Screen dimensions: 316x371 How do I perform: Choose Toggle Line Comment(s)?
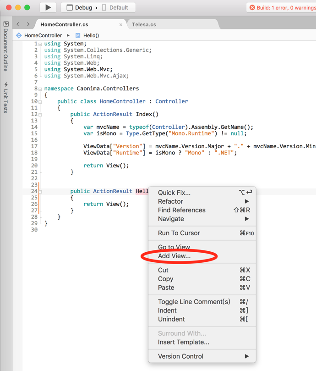tap(202, 302)
